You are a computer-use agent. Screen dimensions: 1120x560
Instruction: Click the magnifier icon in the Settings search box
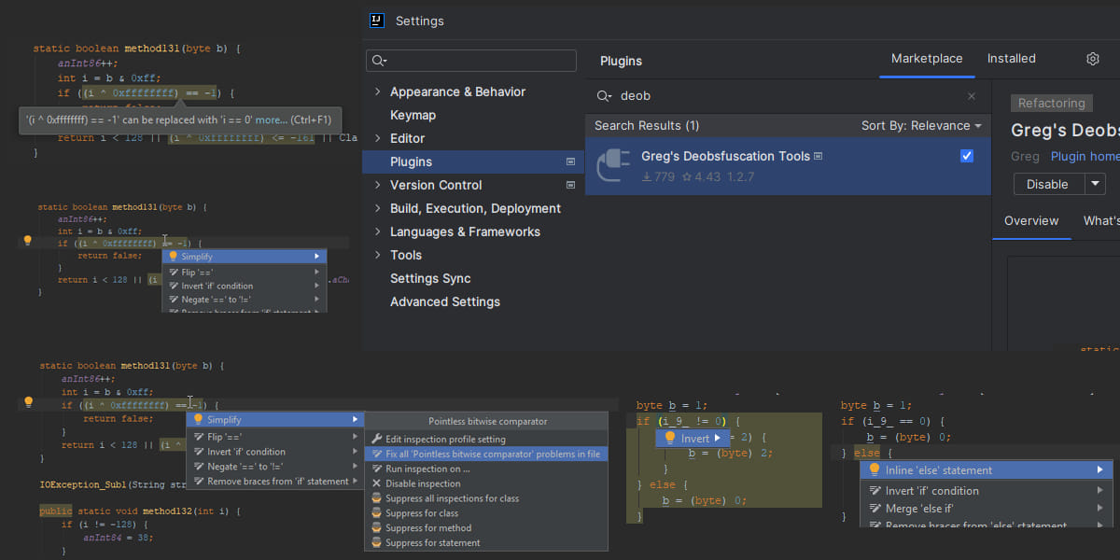click(x=377, y=60)
